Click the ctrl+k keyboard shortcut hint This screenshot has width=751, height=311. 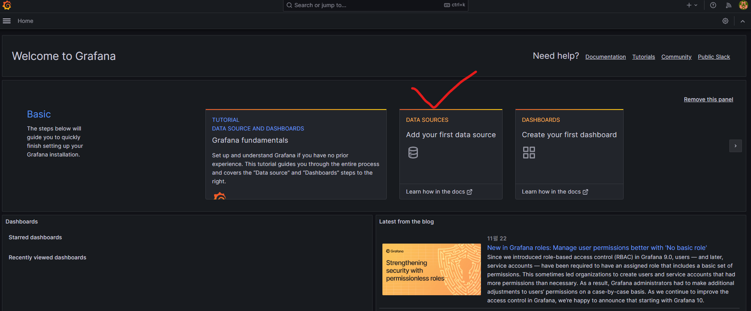[x=455, y=5]
